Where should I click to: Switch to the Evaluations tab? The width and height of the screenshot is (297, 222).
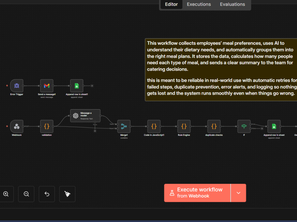(x=232, y=4)
